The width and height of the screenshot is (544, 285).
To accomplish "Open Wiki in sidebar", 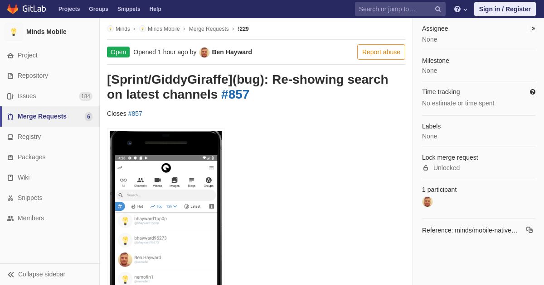I will tap(50, 177).
